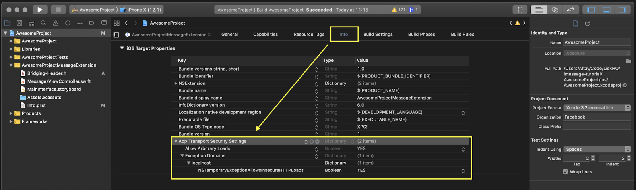Open the Report navigator speech bubble icon
This screenshot has width=636, height=190.
[x=104, y=23]
